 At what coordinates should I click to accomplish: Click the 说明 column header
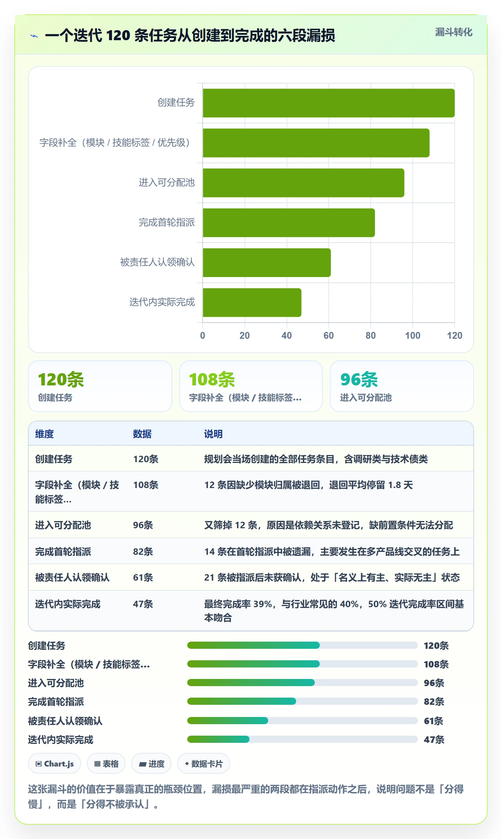(213, 434)
